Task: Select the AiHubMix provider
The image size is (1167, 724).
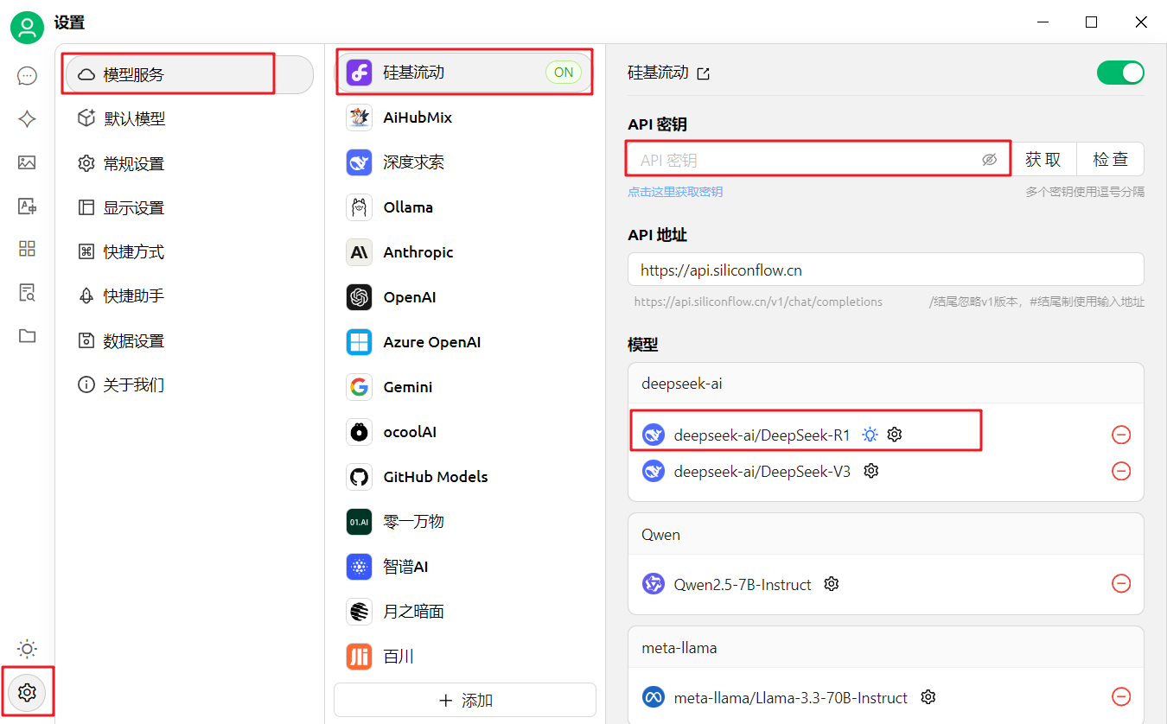Action: pos(465,117)
